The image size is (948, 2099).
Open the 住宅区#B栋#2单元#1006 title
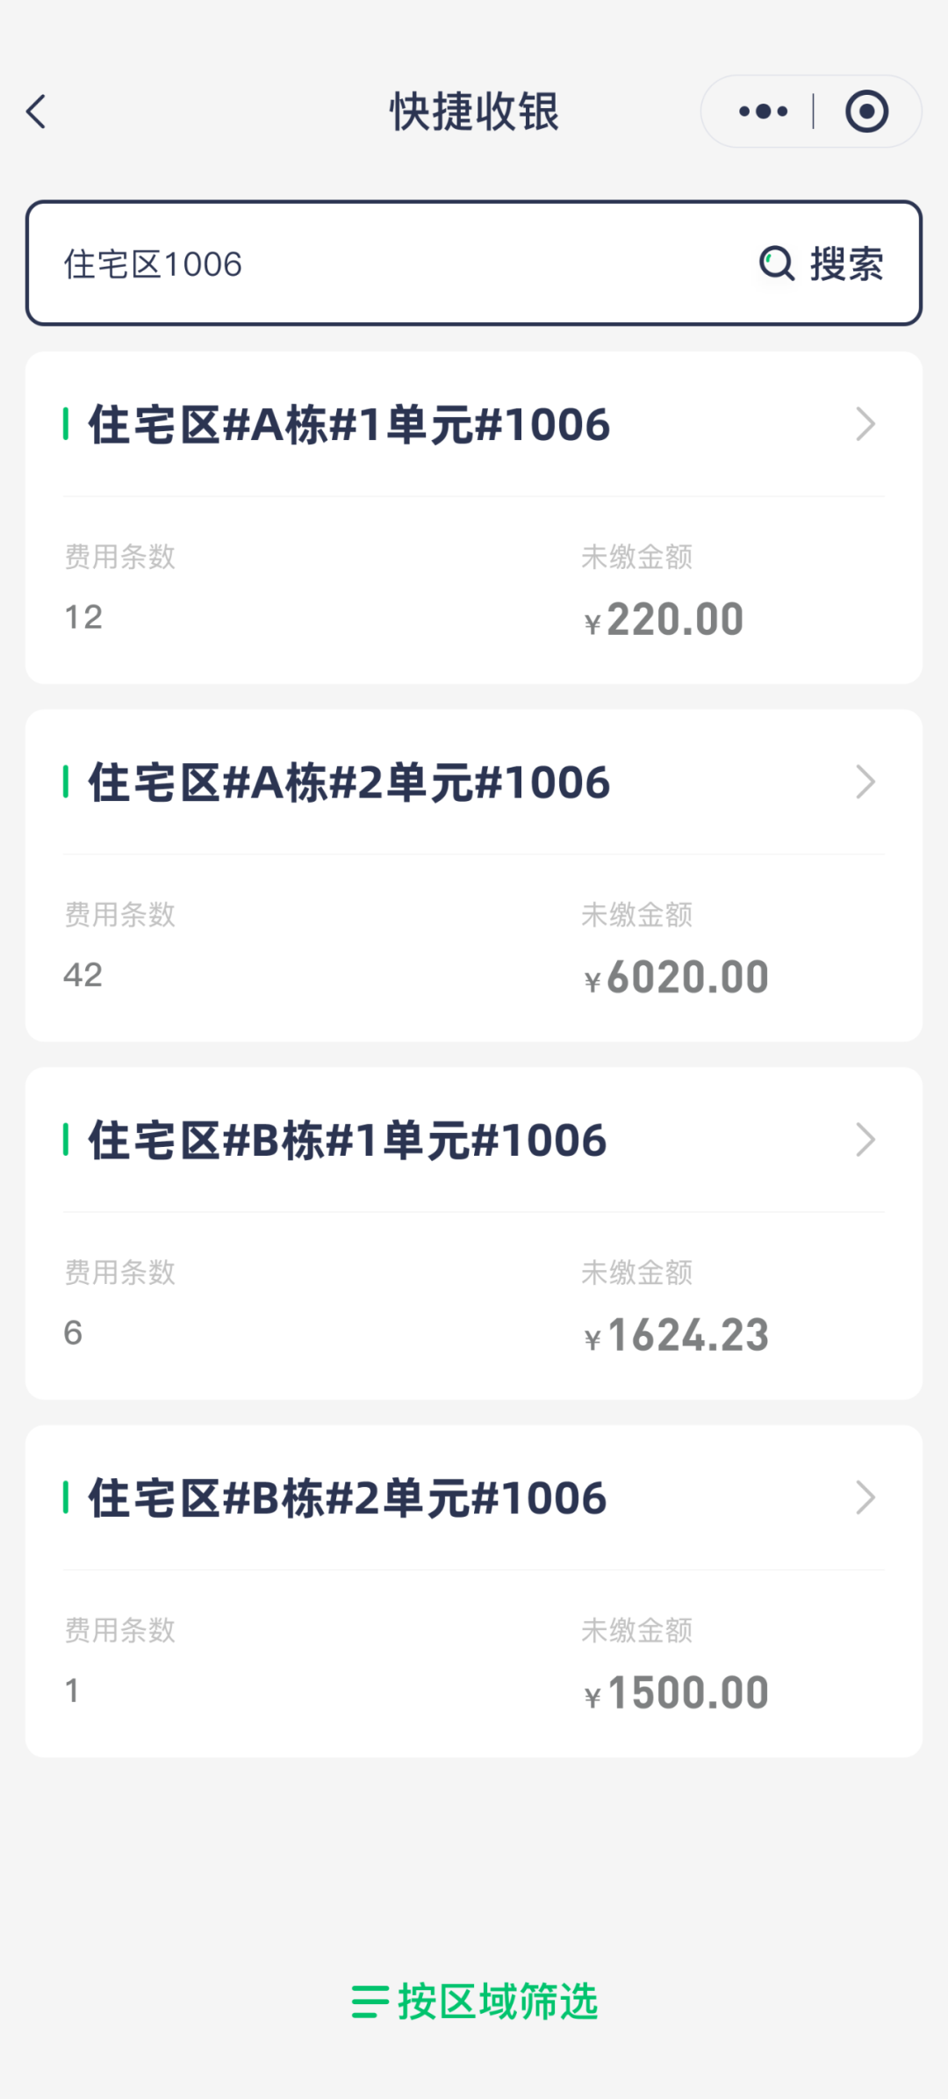347,1498
